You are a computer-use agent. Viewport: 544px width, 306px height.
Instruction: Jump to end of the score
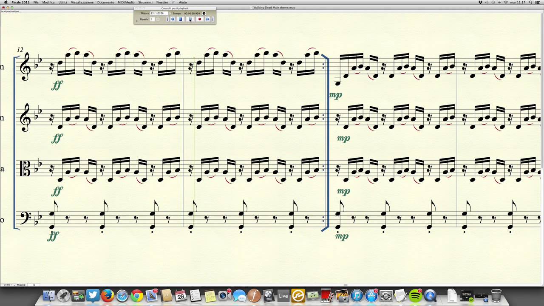point(212,19)
